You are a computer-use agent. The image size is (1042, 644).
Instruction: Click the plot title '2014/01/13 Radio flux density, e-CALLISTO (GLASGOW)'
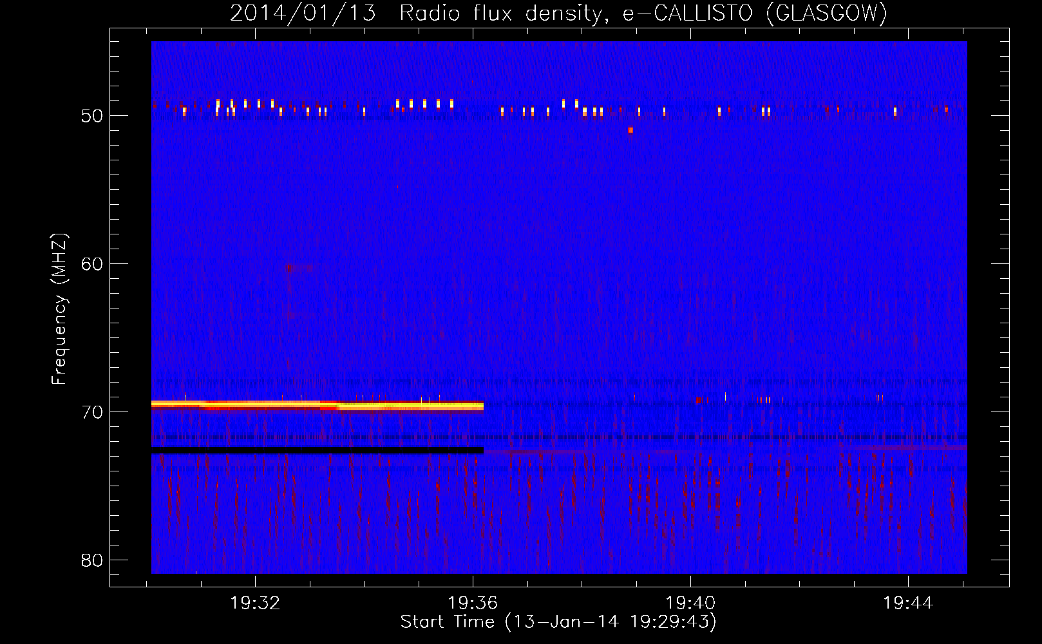coord(559,12)
